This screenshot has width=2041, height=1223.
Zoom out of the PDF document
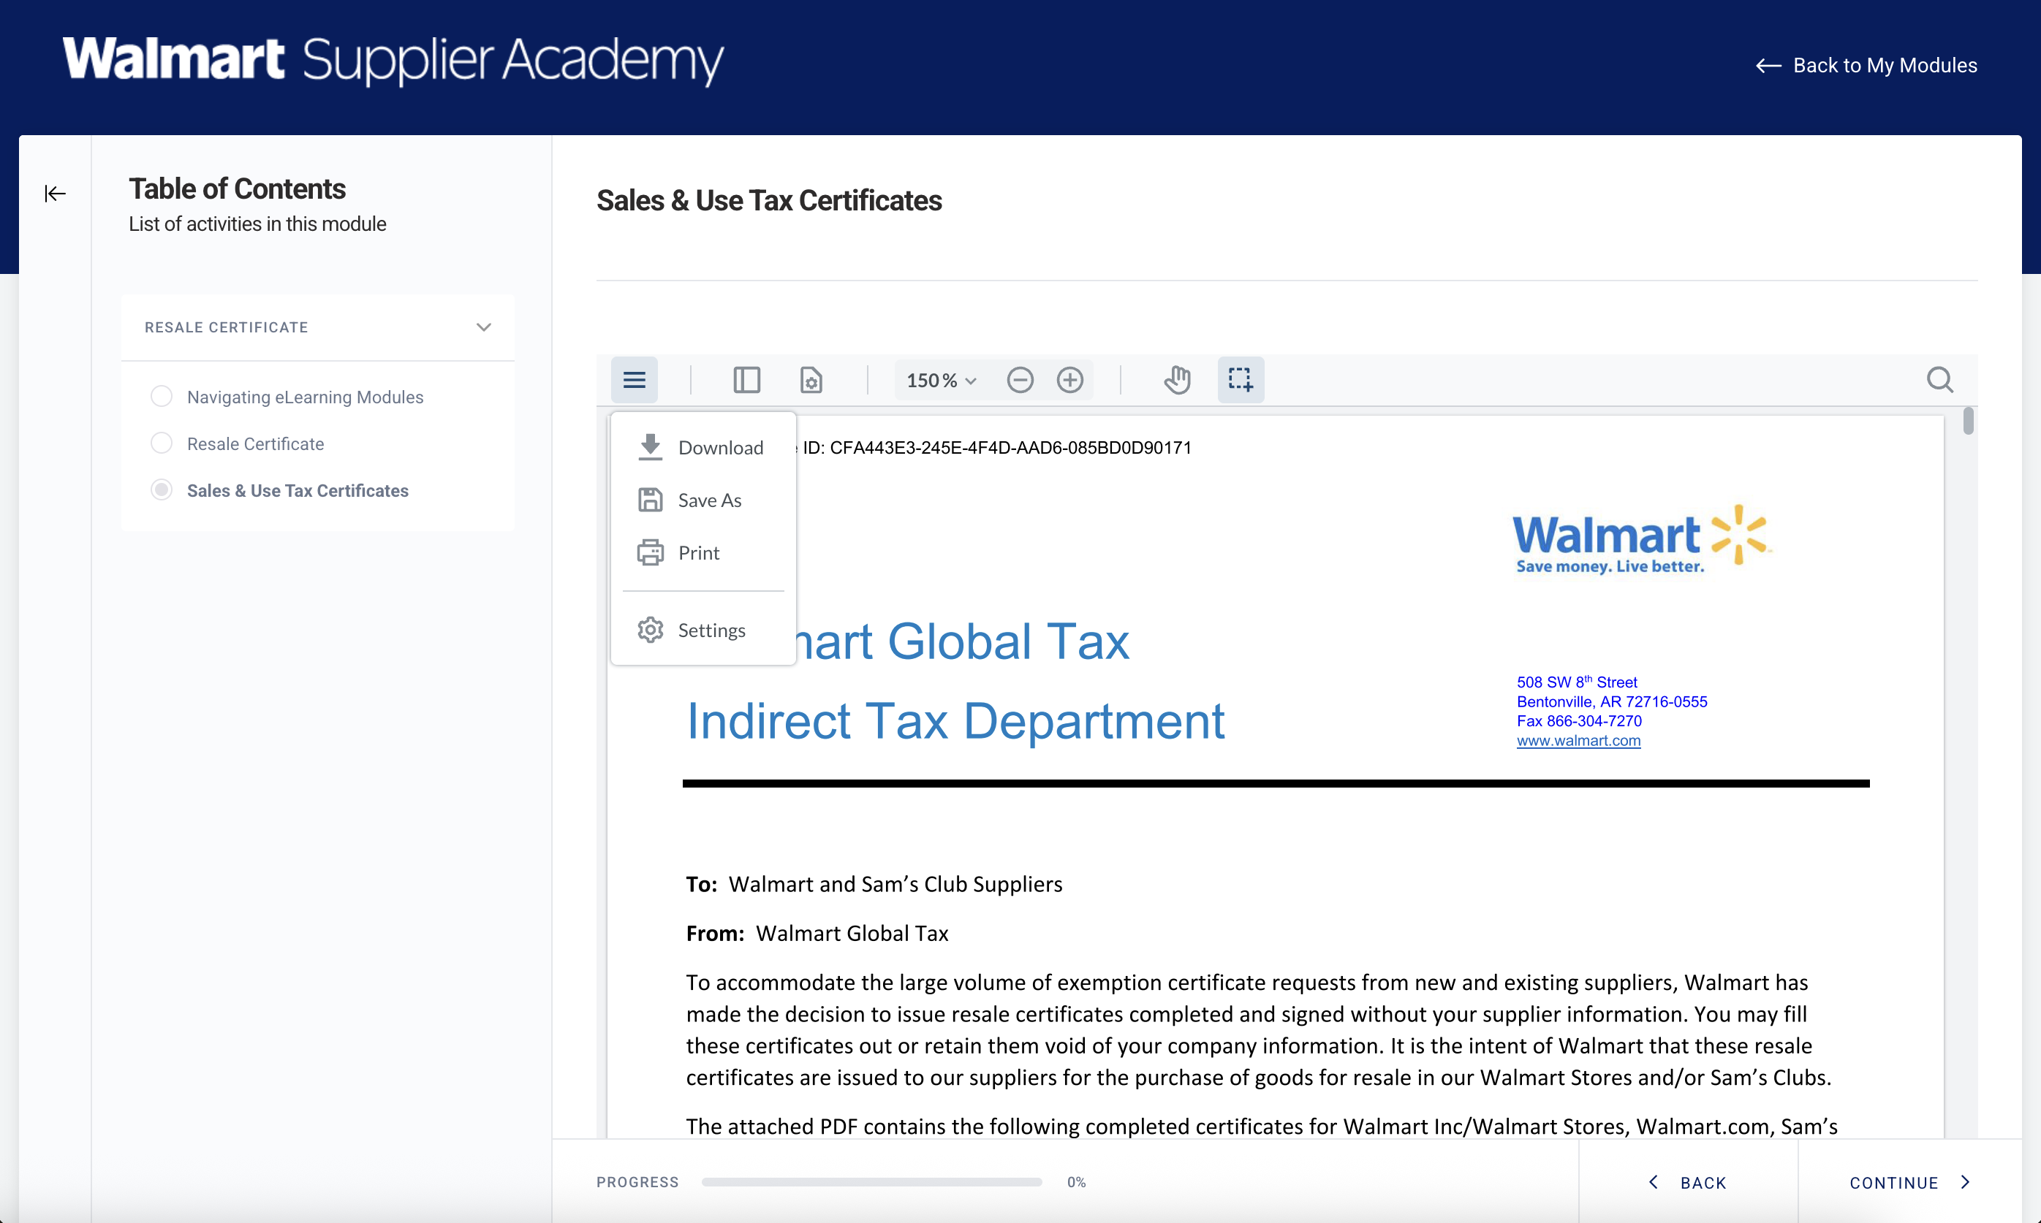(1020, 380)
